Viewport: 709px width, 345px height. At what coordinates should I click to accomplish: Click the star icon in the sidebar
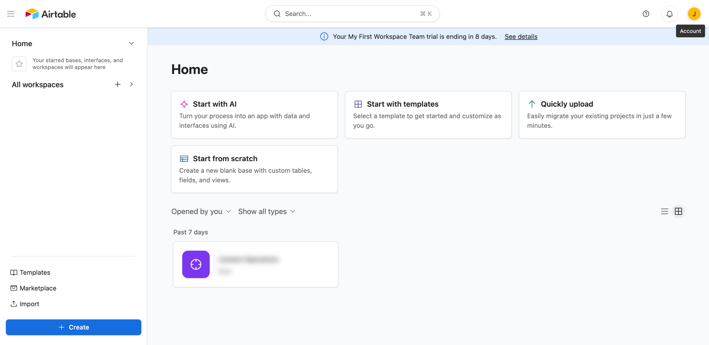tap(19, 64)
